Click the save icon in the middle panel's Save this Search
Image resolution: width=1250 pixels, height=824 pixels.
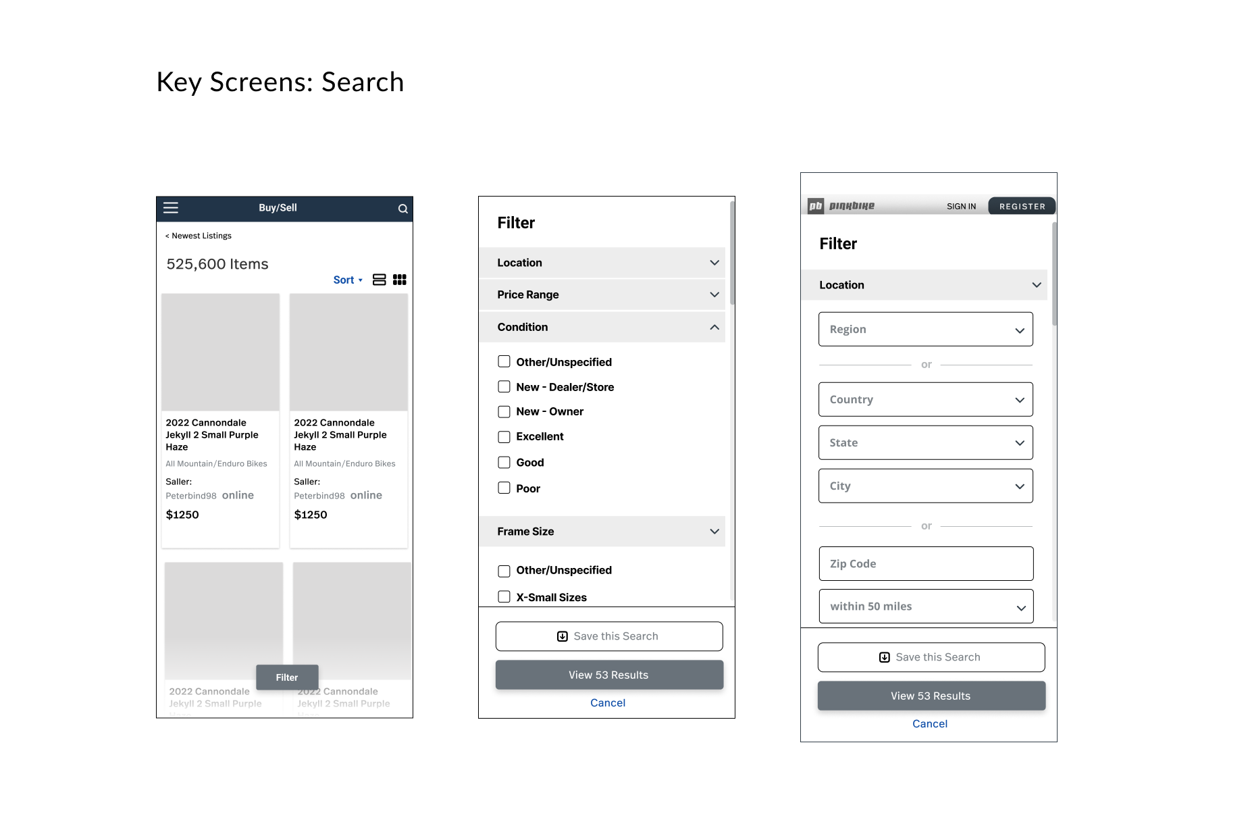point(562,636)
